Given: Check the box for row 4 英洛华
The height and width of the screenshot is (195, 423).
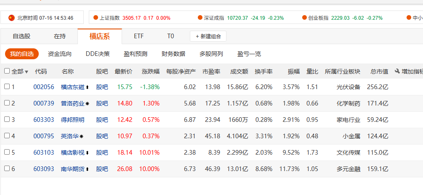Looking at the screenshot, I should (7, 136).
